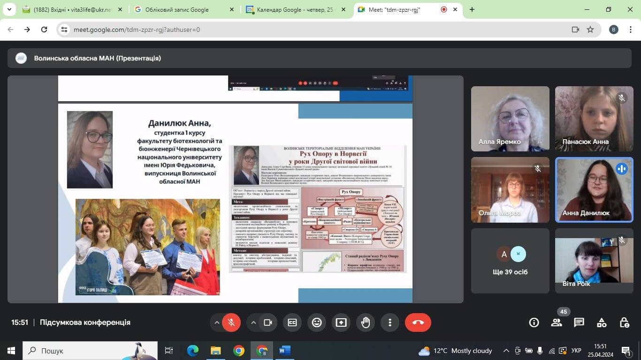Open the more options three-dot menu
This screenshot has height=360, width=641.
tap(390, 322)
